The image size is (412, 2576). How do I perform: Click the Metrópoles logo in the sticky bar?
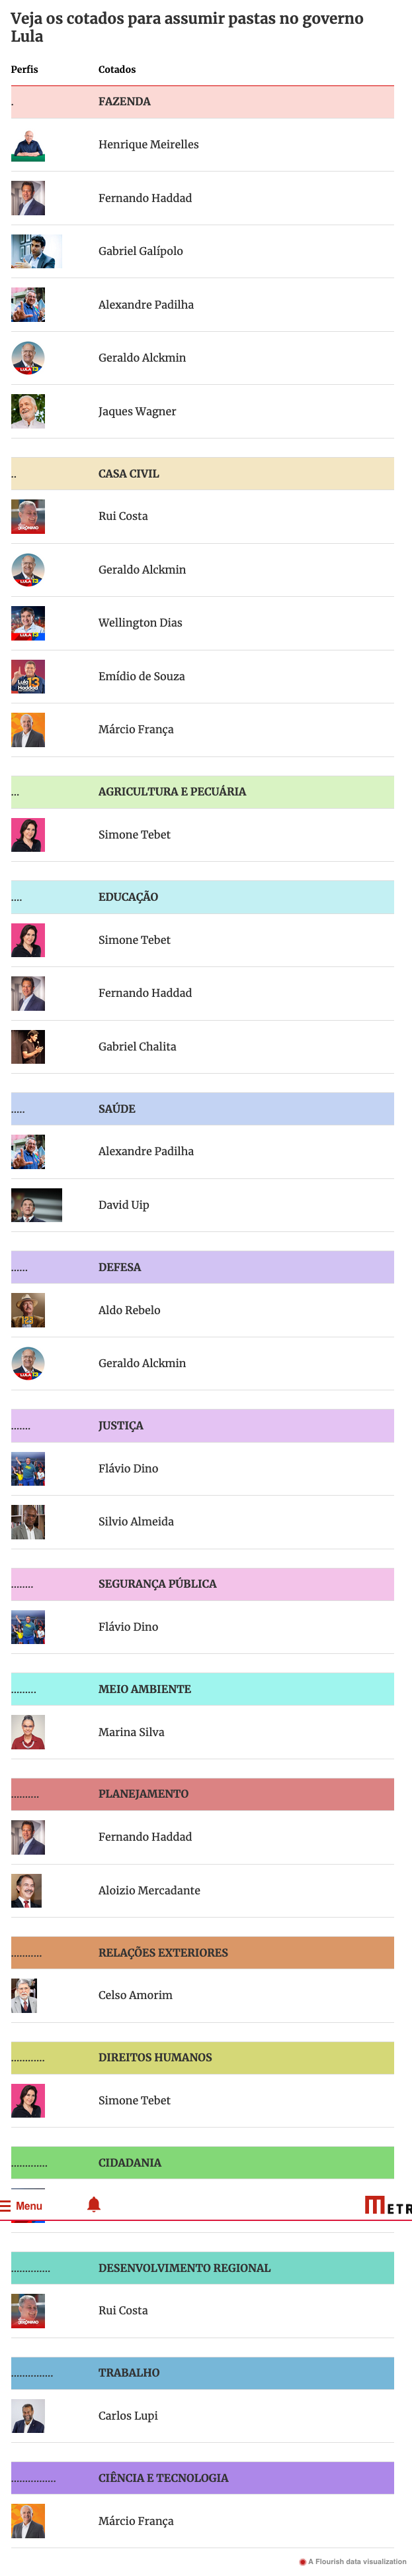[388, 2205]
